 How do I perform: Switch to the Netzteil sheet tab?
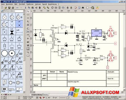[46, 94]
